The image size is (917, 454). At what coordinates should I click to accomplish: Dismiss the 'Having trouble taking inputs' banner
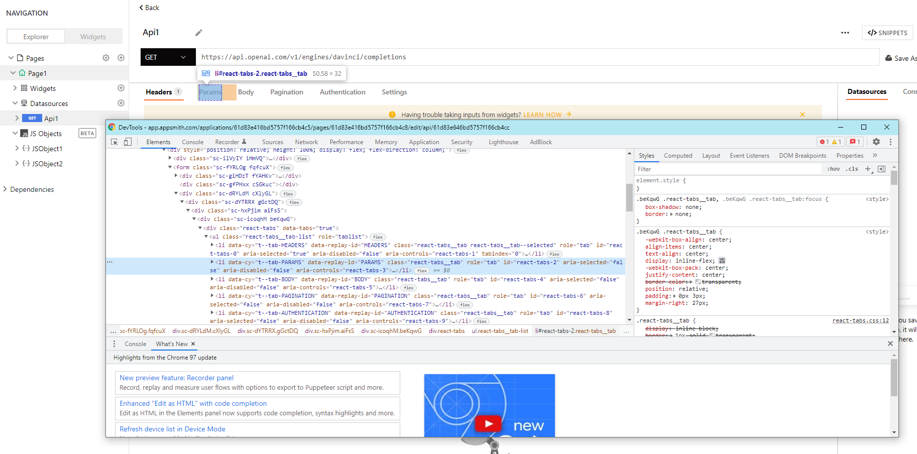click(803, 115)
